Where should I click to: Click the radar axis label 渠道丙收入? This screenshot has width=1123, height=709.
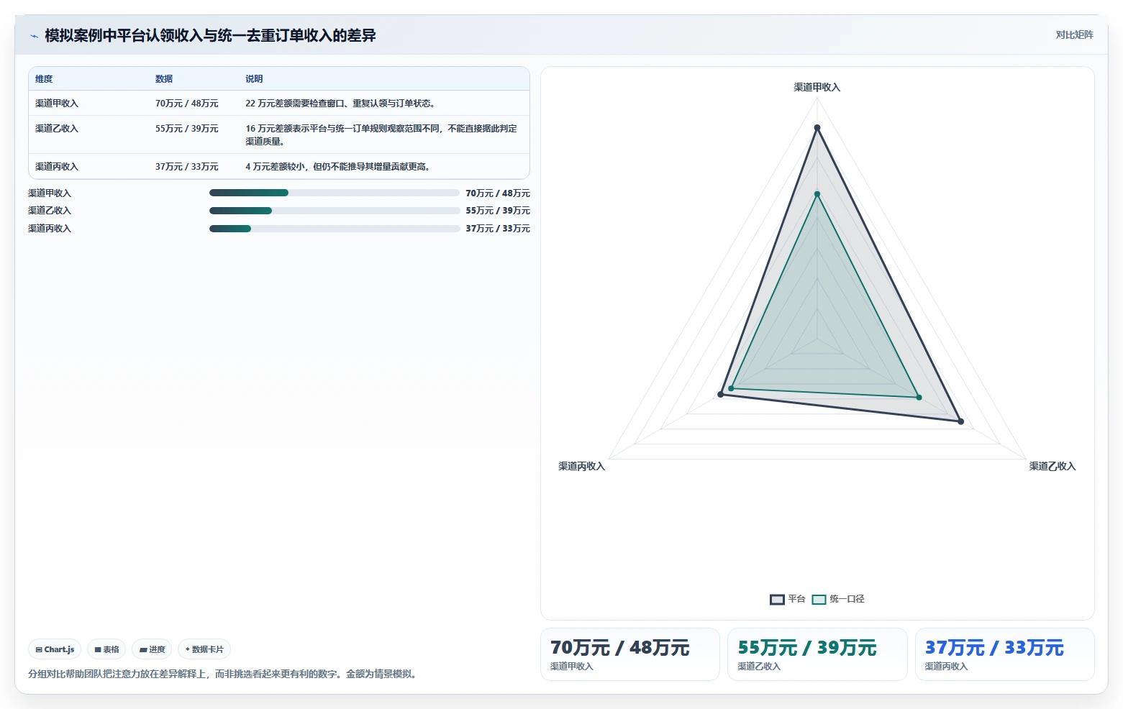point(582,467)
